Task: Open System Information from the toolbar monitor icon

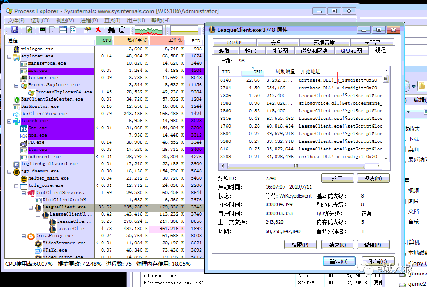Action: (x=43, y=30)
